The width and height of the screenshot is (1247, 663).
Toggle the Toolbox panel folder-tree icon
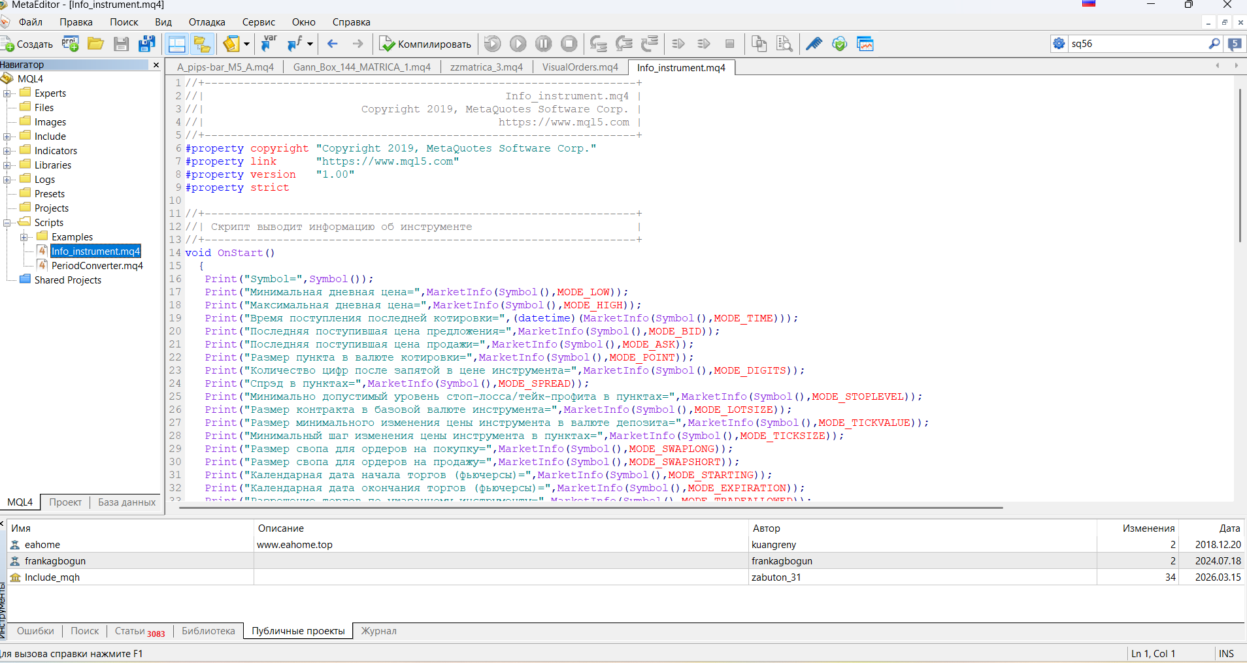202,44
